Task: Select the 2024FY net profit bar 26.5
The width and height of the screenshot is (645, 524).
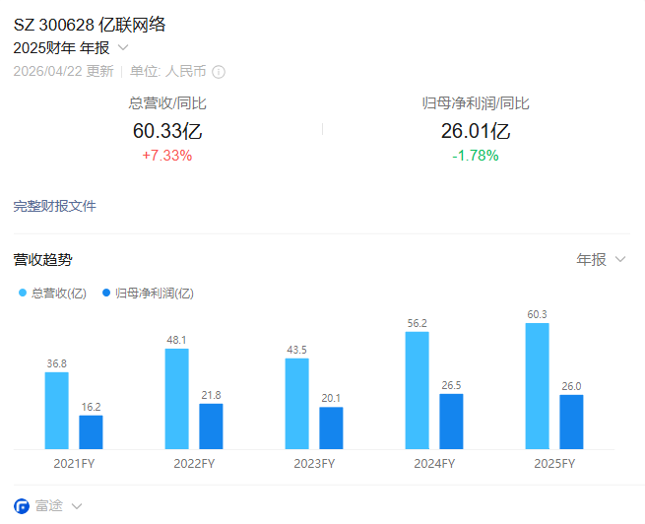Action: click(x=451, y=422)
